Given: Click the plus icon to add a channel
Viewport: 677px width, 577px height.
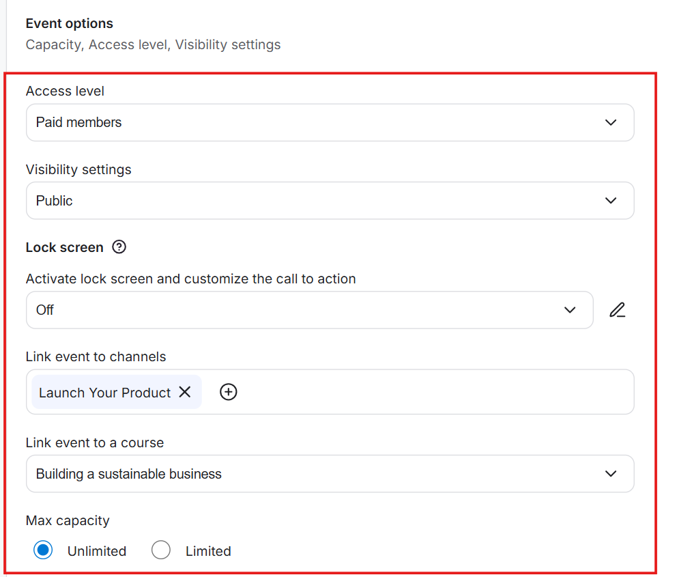Looking at the screenshot, I should (x=229, y=392).
